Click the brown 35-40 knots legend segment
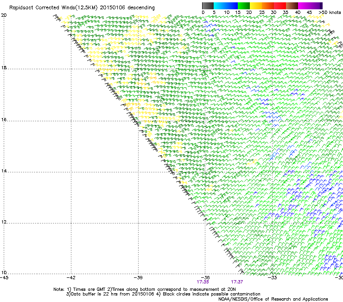Viewport: 343px width, 302px height. click(292, 6)
